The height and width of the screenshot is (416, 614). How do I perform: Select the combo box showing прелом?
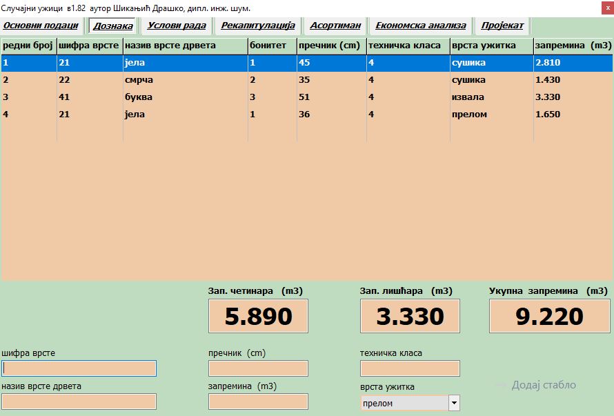point(410,403)
